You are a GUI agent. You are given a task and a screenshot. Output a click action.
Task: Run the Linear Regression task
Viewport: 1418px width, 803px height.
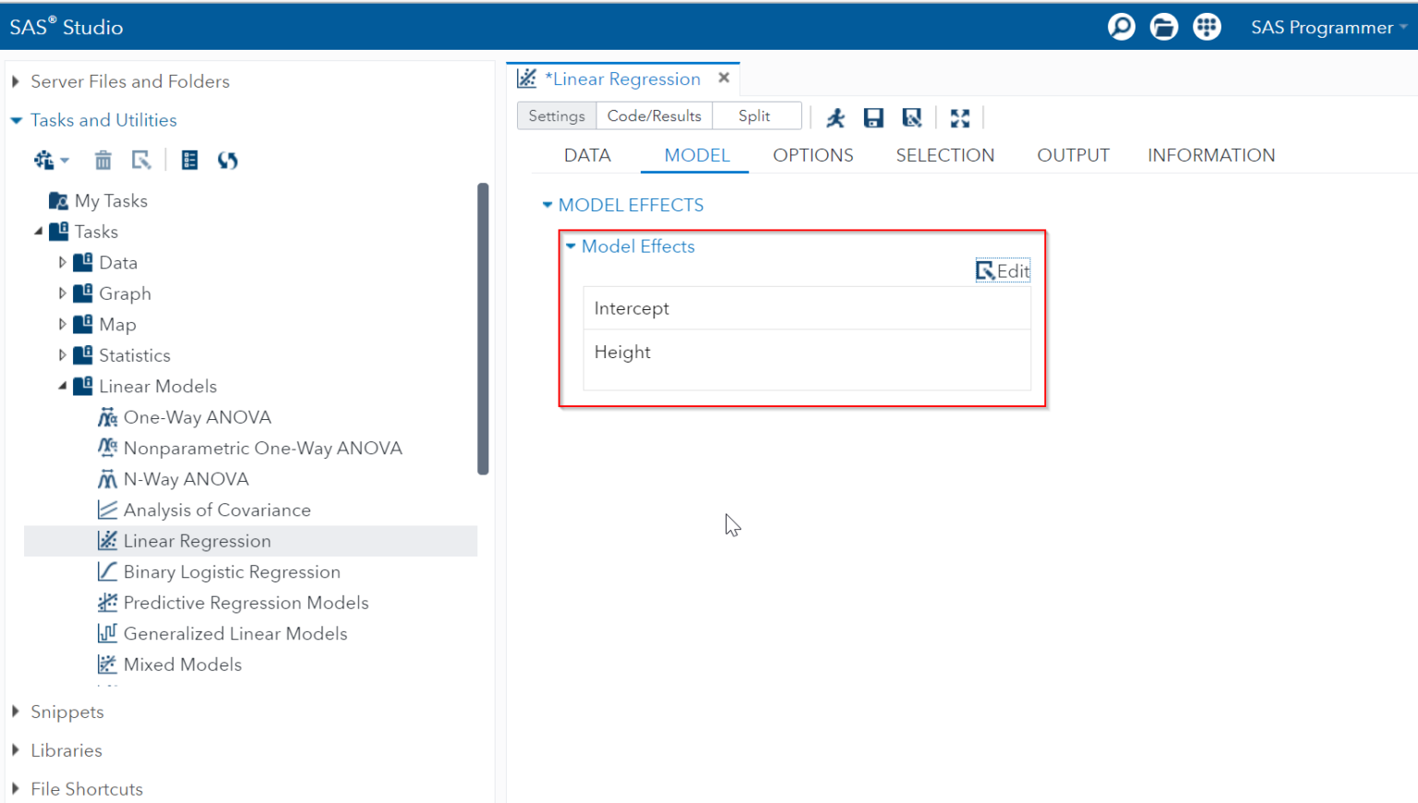click(x=835, y=117)
